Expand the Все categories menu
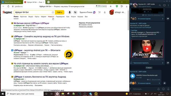 tap(86, 17)
